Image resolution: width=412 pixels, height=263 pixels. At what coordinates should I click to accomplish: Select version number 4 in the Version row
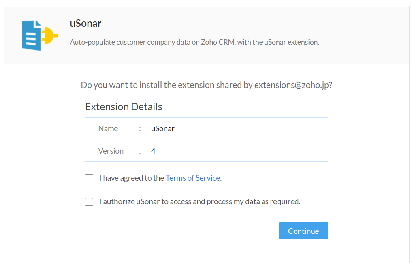point(153,151)
